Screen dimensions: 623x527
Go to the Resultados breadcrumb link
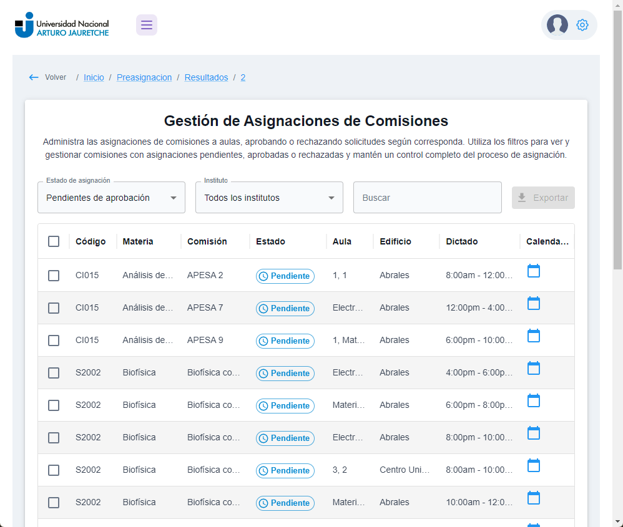coord(206,77)
